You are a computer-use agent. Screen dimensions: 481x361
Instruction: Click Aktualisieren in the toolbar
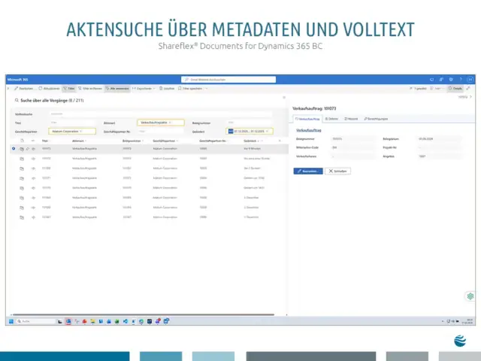tap(49, 89)
